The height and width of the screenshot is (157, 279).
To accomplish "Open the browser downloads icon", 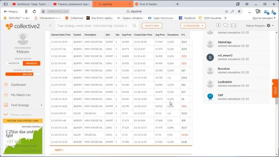I will pyautogui.click(x=273, y=12).
